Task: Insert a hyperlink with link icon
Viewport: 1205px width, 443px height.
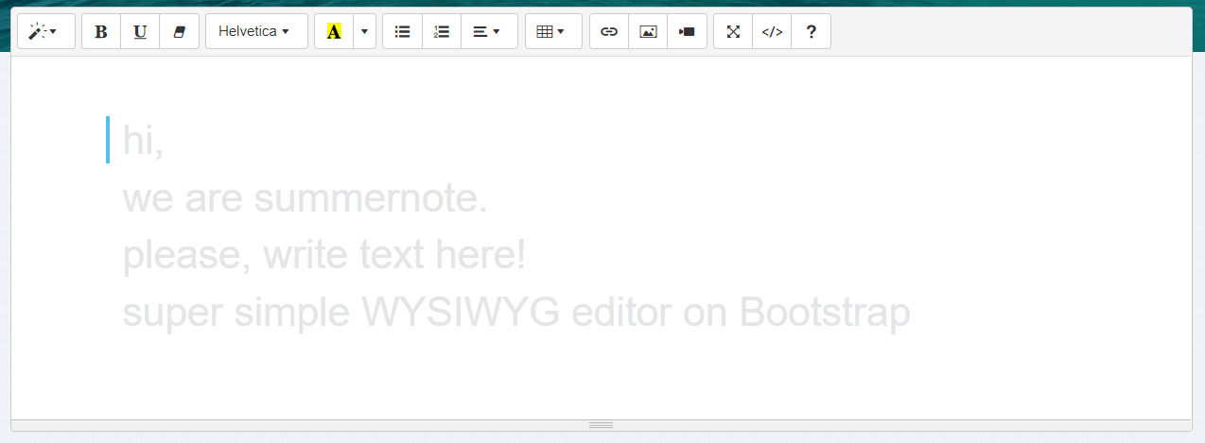Action: (x=609, y=31)
